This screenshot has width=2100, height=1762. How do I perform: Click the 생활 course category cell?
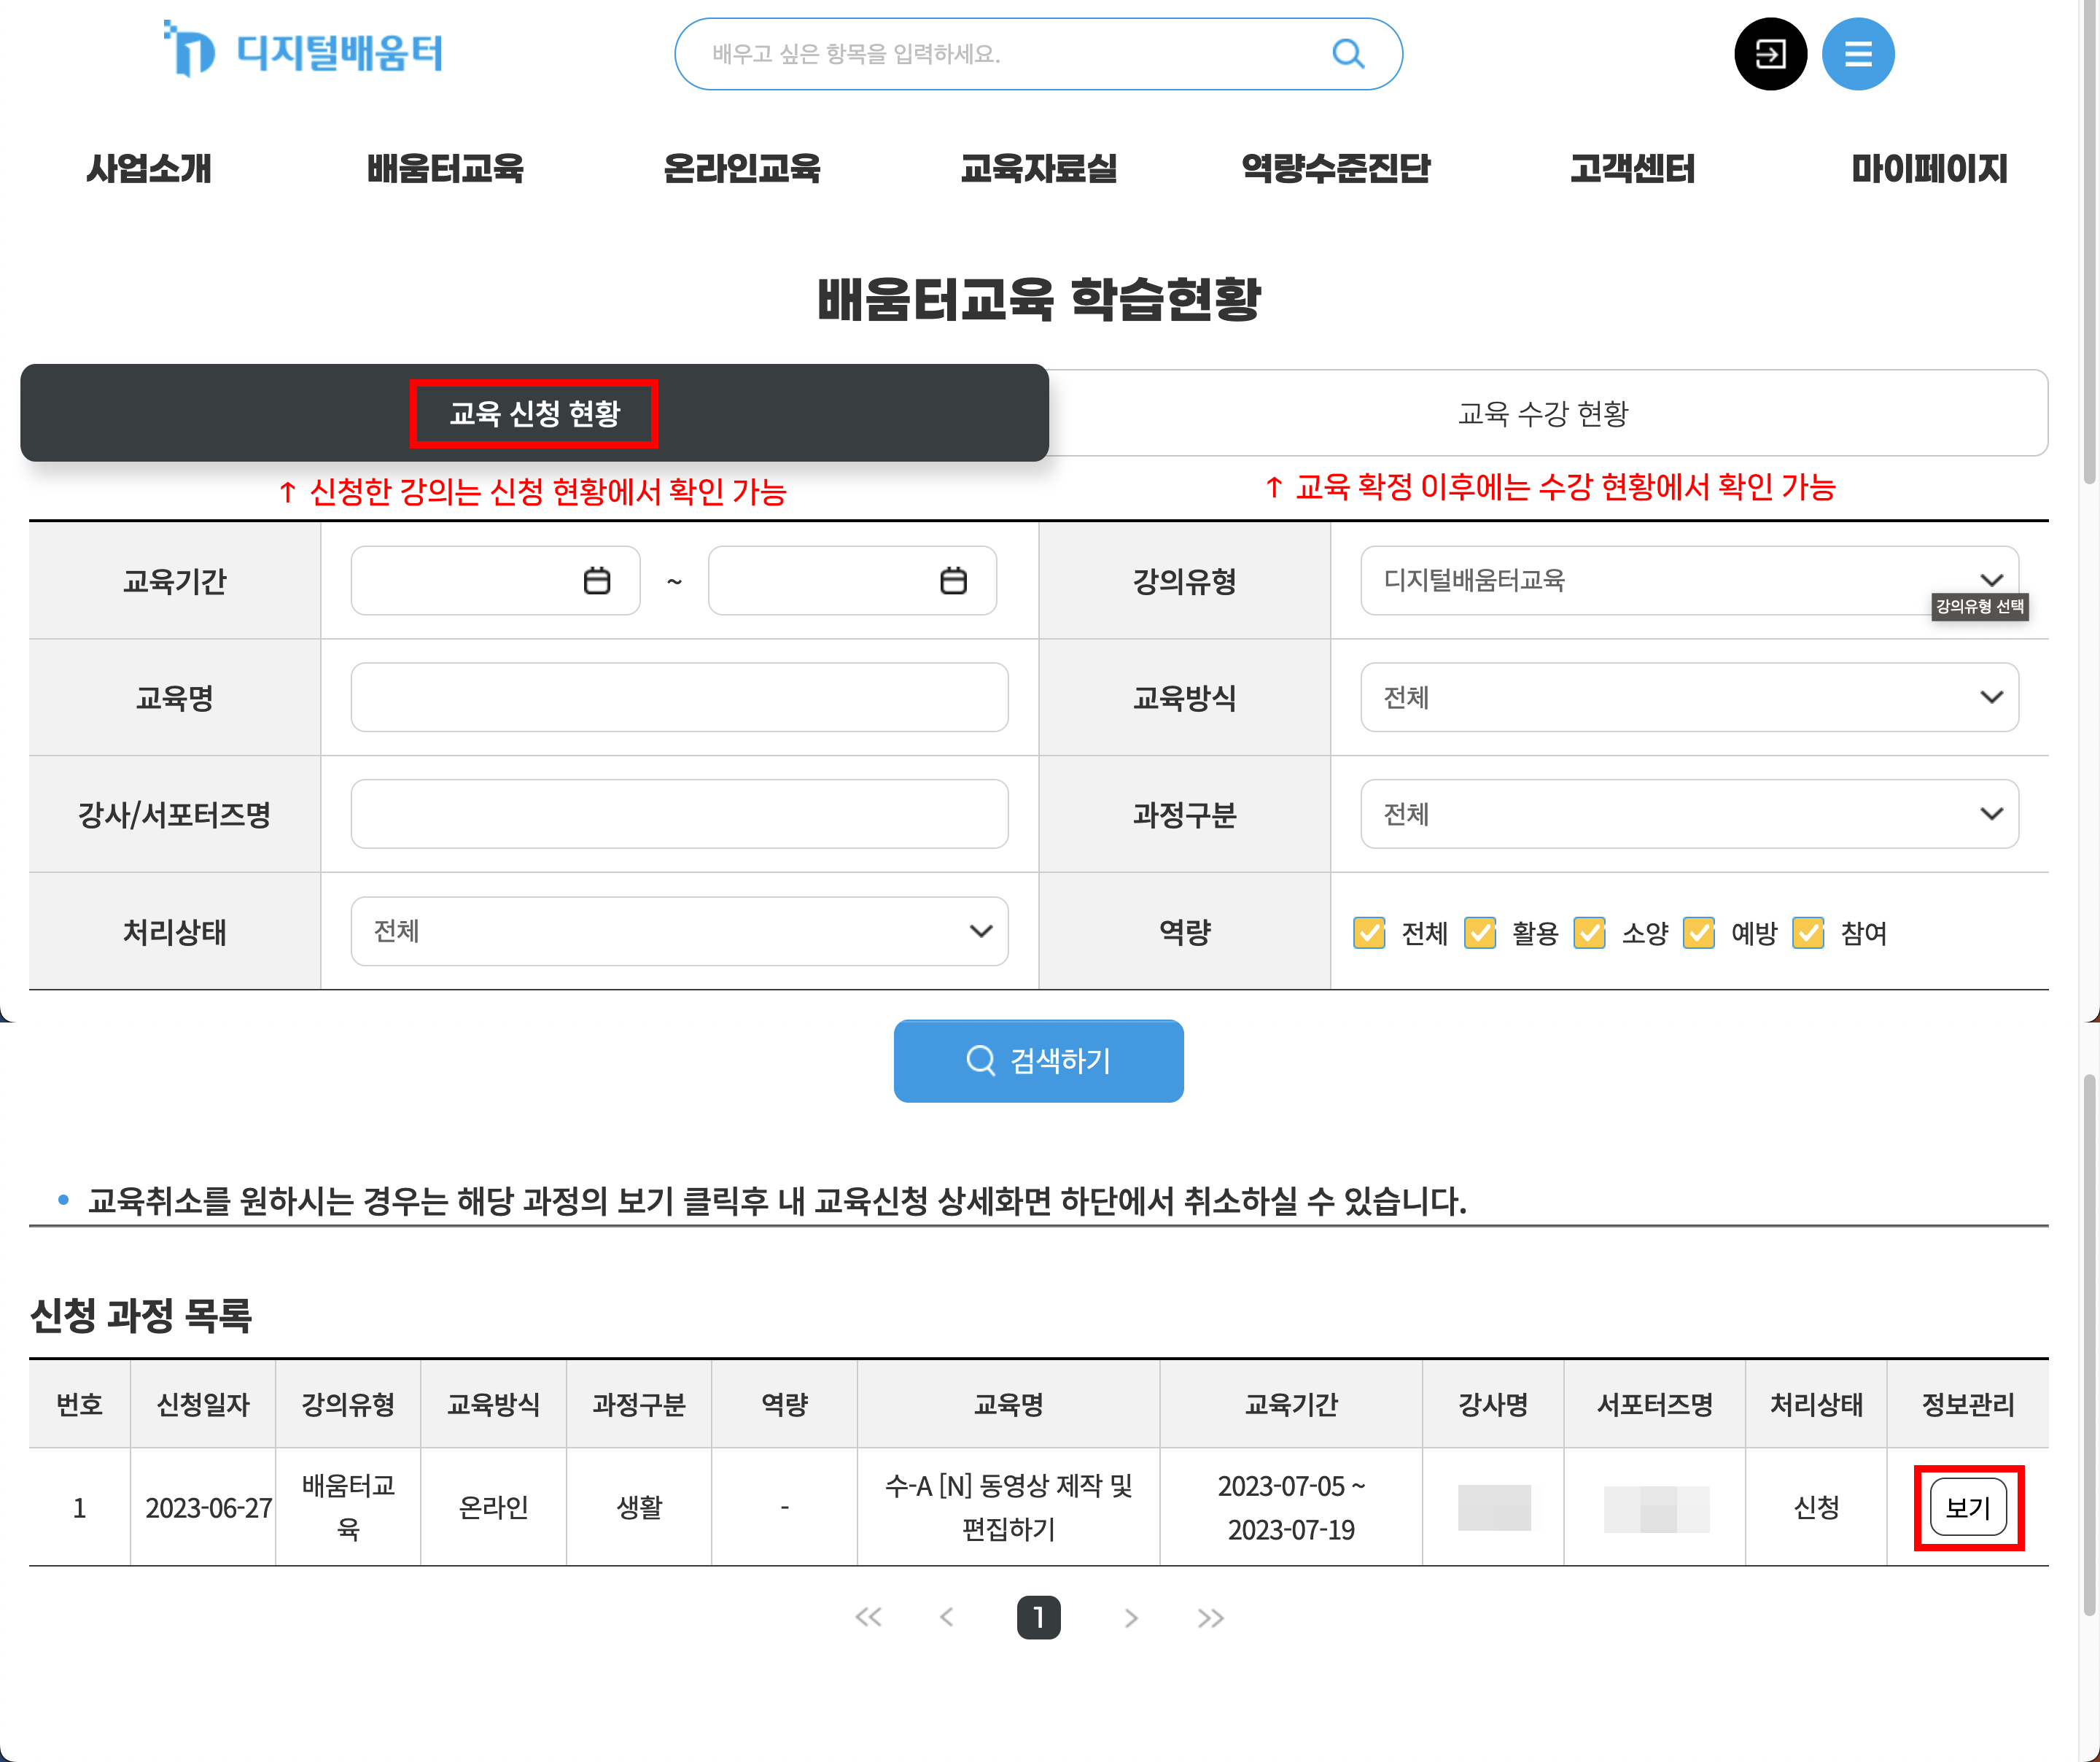pos(639,1507)
